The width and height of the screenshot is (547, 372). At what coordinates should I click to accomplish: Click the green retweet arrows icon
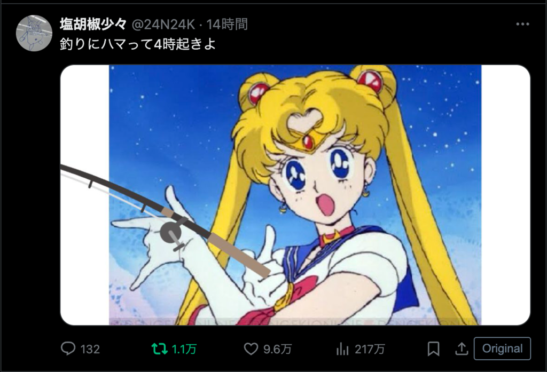coord(159,349)
